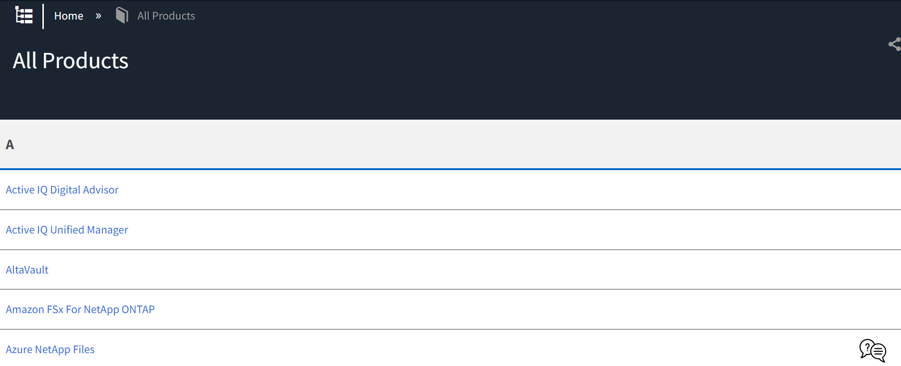
Task: Open the Active IQ Digital Advisor link
Action: [62, 190]
